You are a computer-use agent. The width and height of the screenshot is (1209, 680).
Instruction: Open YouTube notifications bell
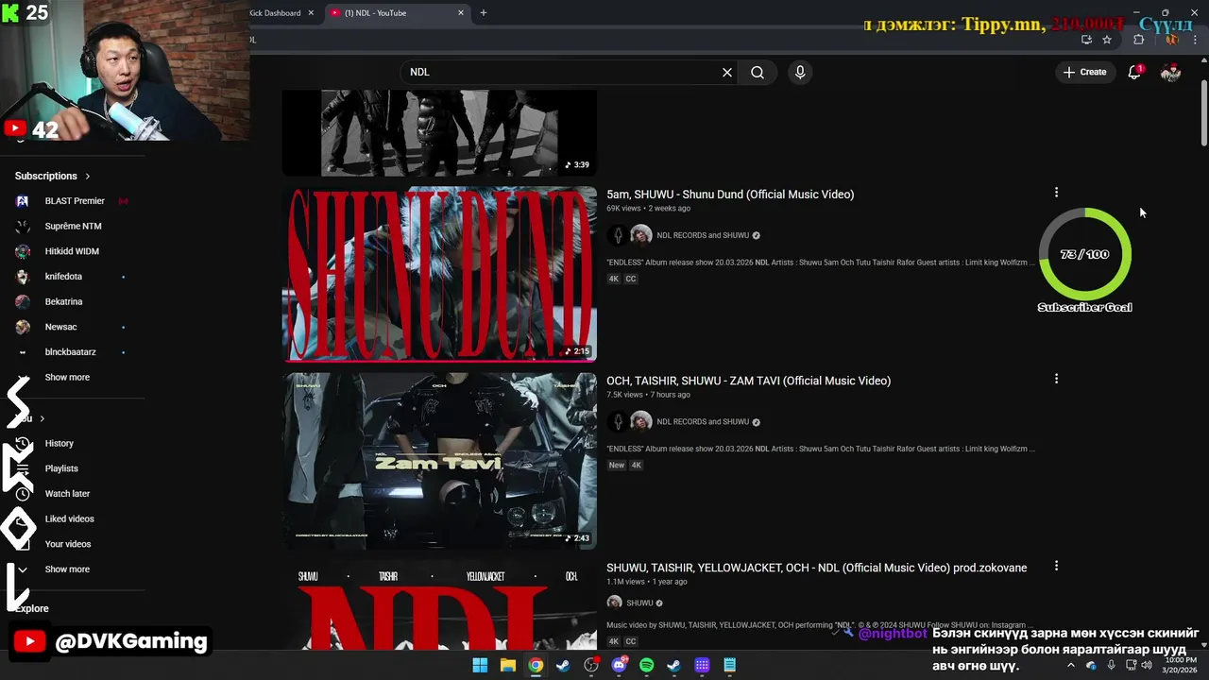(x=1134, y=72)
